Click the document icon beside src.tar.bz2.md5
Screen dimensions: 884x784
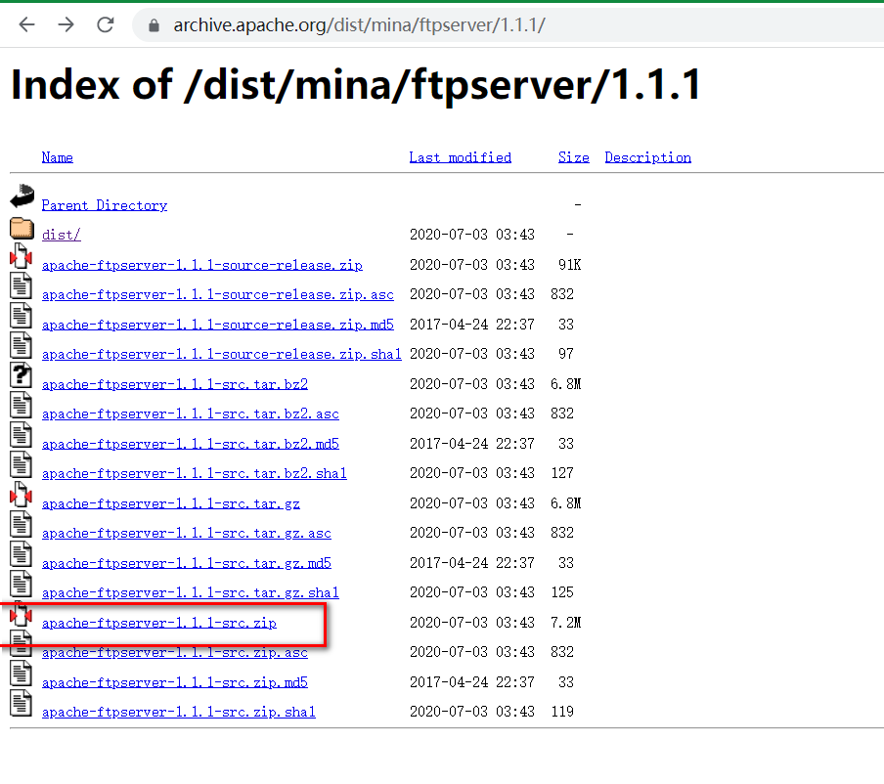point(21,435)
